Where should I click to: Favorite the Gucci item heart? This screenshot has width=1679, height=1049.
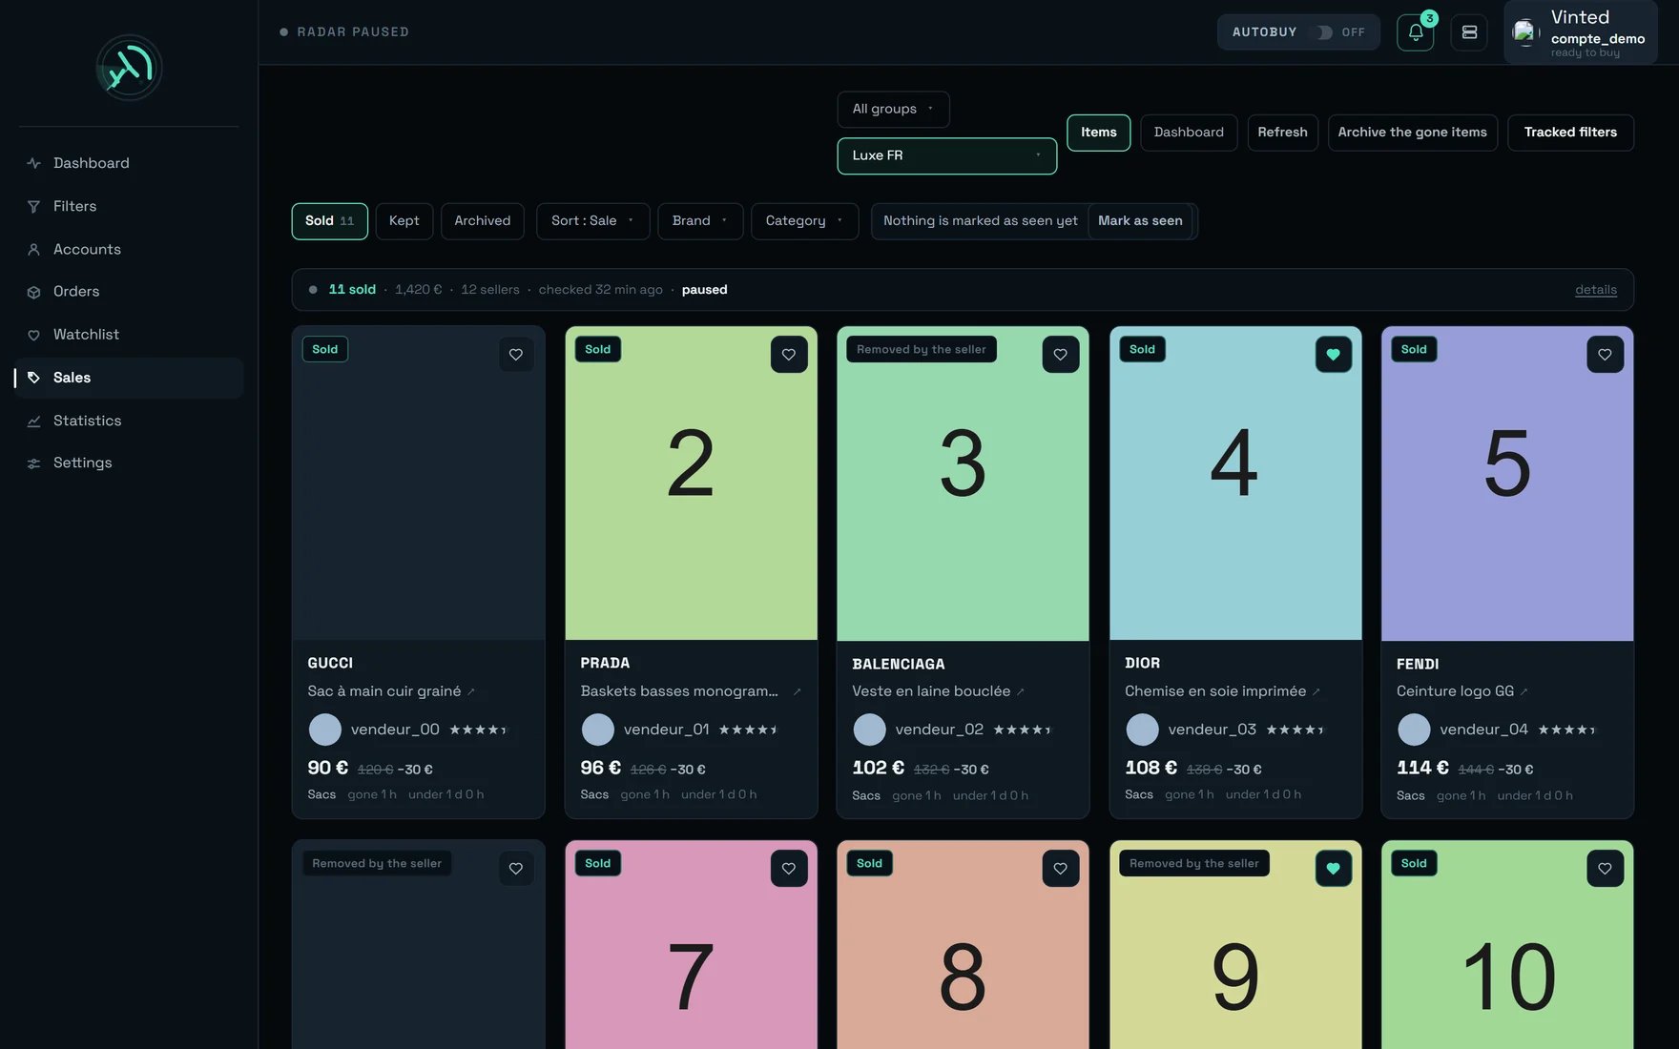point(516,355)
